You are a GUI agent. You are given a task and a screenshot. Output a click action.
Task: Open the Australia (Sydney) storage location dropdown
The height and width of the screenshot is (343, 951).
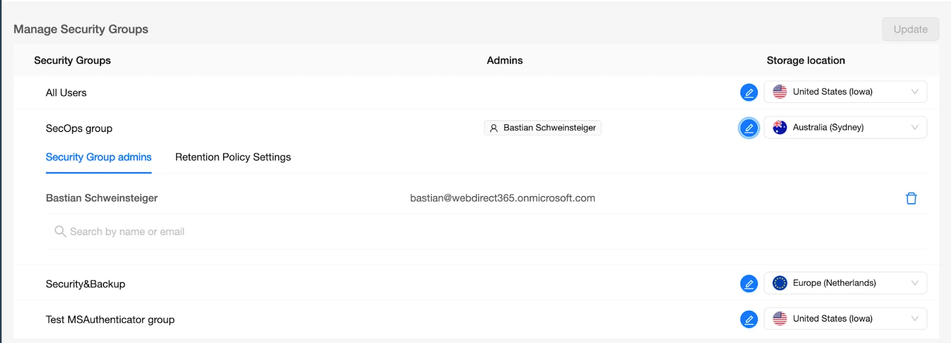tap(915, 127)
